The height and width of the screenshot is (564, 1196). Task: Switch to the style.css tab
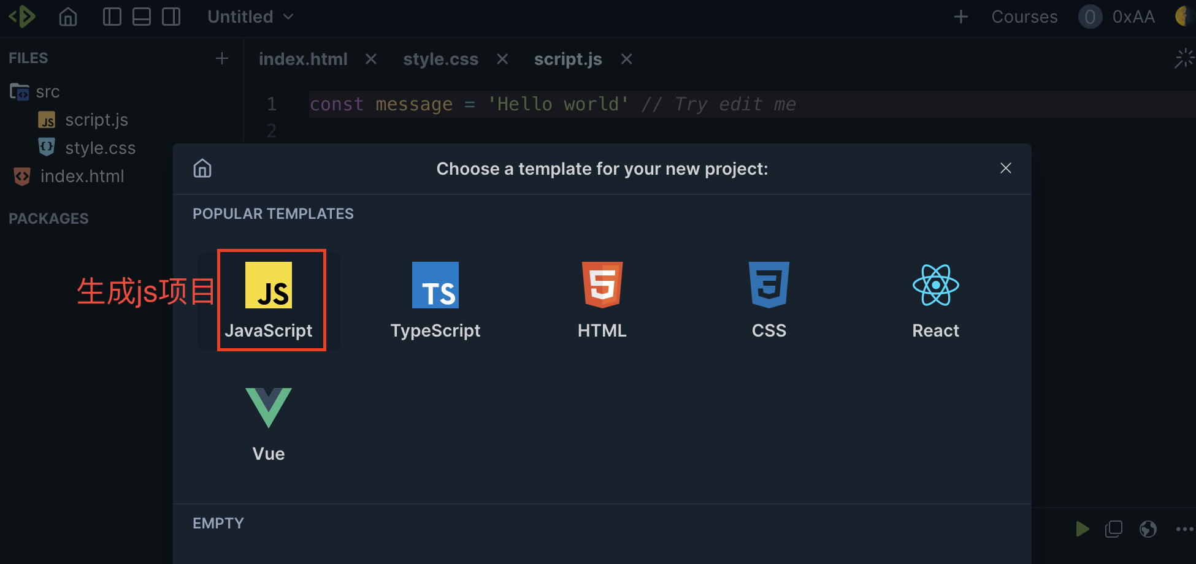coord(440,59)
